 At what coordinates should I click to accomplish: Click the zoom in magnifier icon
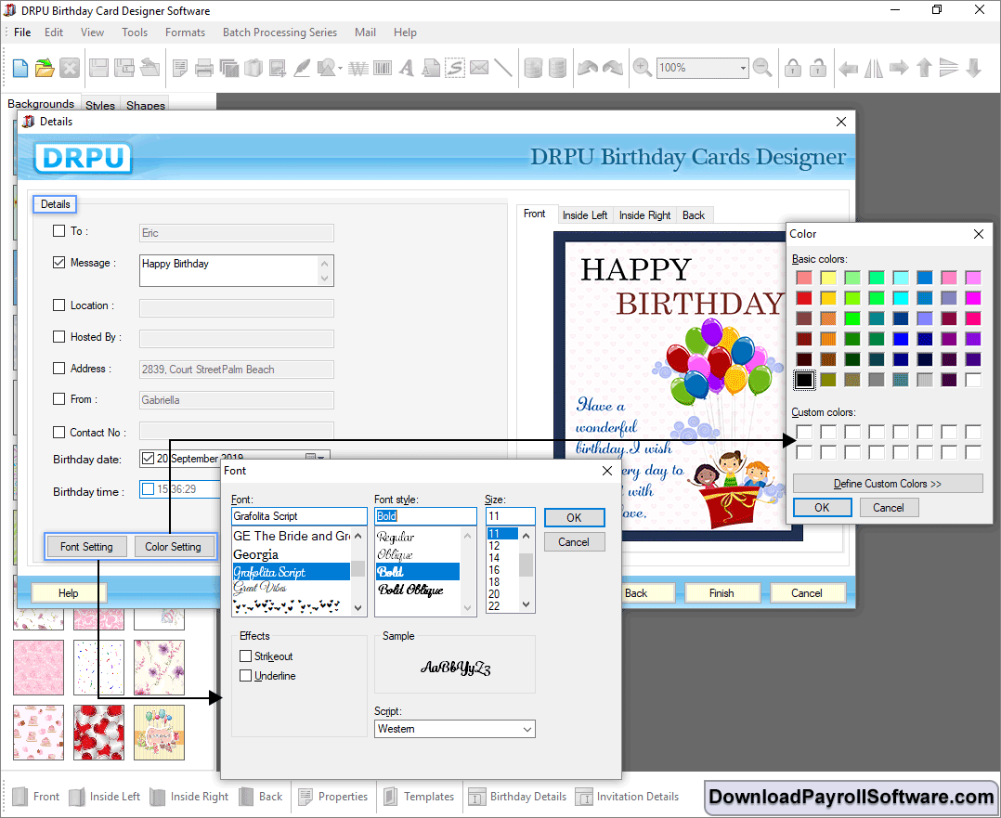[x=643, y=68]
